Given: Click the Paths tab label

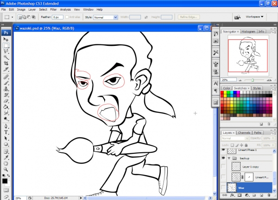Looking at the screenshot, I should coord(258,132).
